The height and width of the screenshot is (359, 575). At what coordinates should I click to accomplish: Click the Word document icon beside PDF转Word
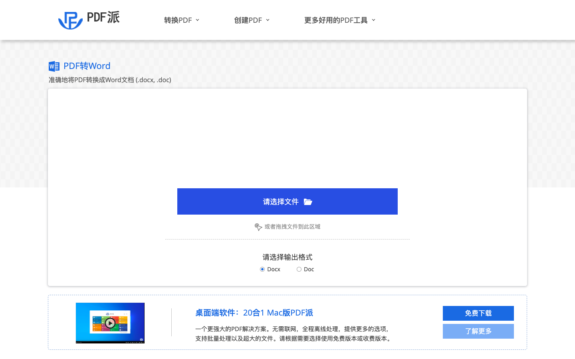[54, 66]
